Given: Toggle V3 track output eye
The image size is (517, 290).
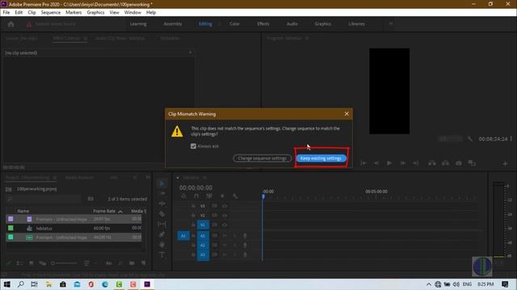Looking at the screenshot, I should click(x=225, y=206).
